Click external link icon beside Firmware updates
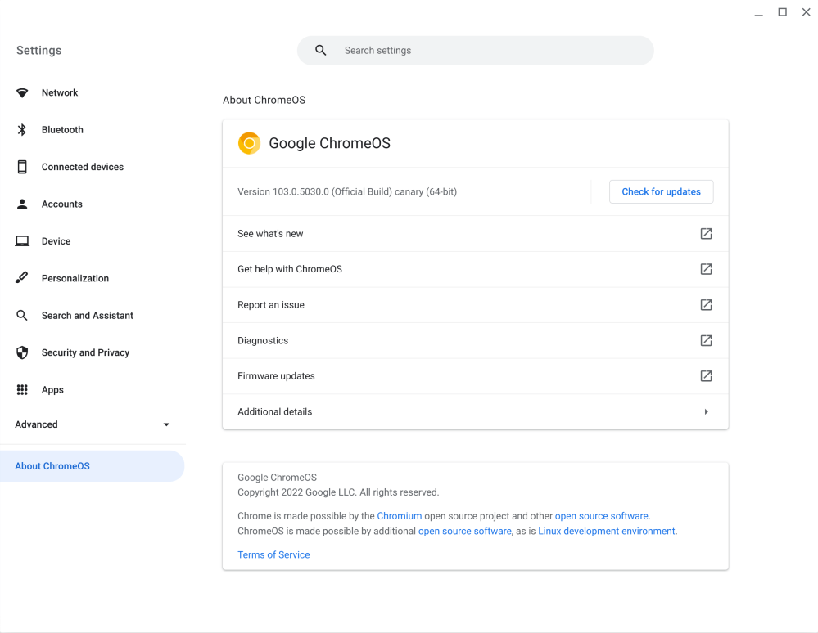The width and height of the screenshot is (818, 633). (x=706, y=376)
